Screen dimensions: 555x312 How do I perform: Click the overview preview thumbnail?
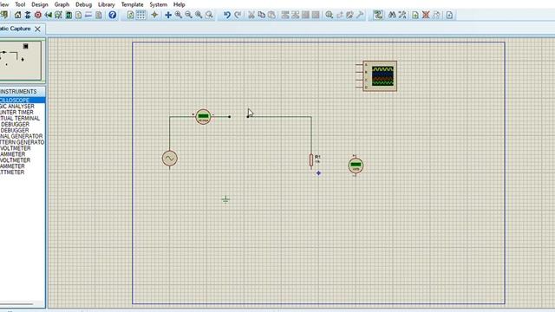[x=21, y=60]
